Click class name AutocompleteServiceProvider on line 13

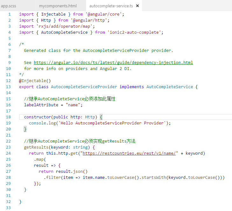point(84,87)
